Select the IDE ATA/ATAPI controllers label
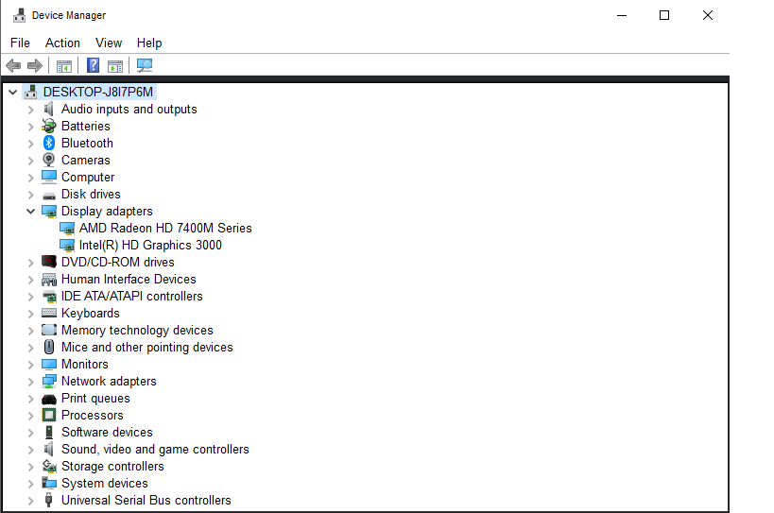 pyautogui.click(x=131, y=296)
